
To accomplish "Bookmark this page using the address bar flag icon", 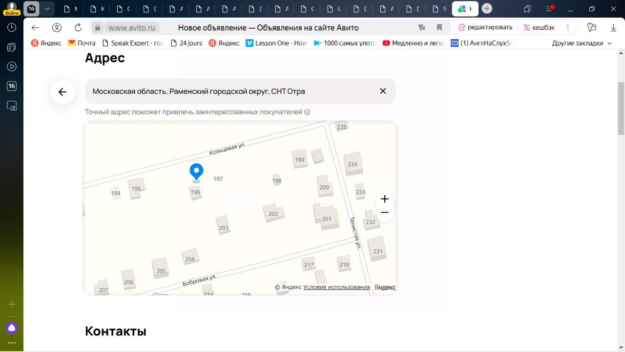I will [x=439, y=27].
